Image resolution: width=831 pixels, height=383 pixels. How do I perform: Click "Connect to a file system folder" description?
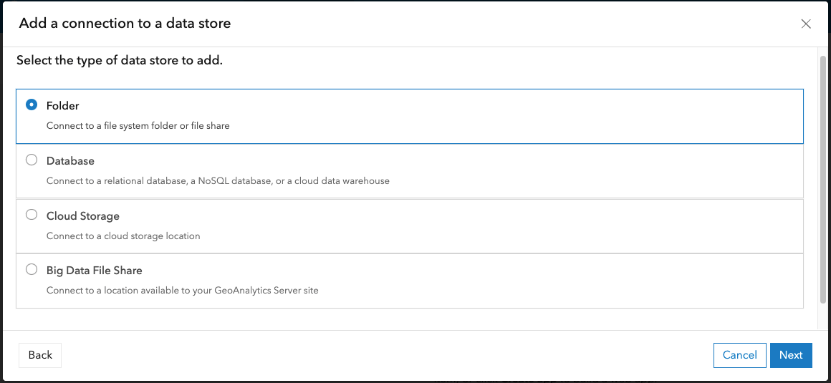pyautogui.click(x=138, y=126)
